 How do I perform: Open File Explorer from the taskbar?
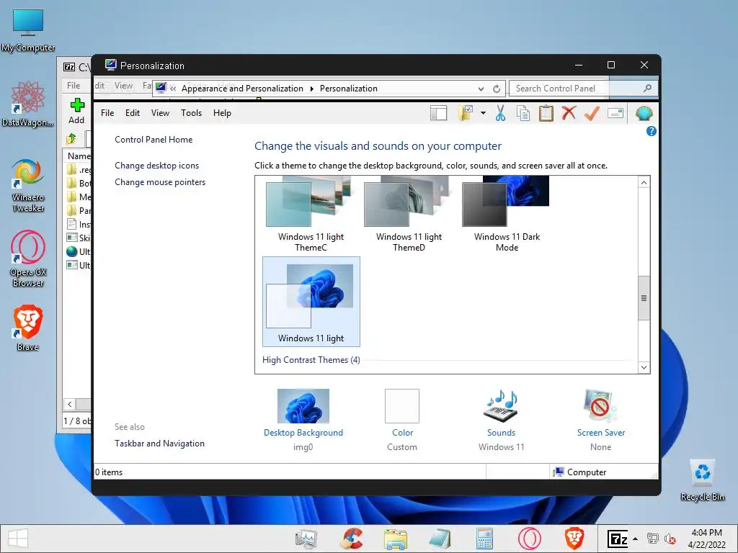pos(396,539)
